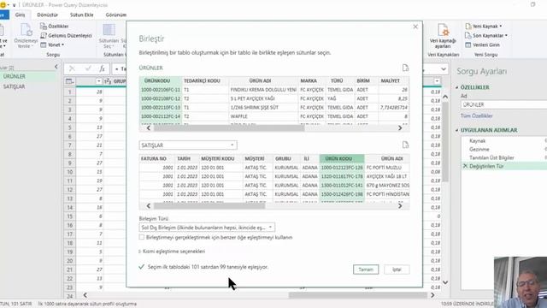Viewport: 547px width, 308px height.
Task: Click the table corner menu icon
Action: [x=69, y=81]
